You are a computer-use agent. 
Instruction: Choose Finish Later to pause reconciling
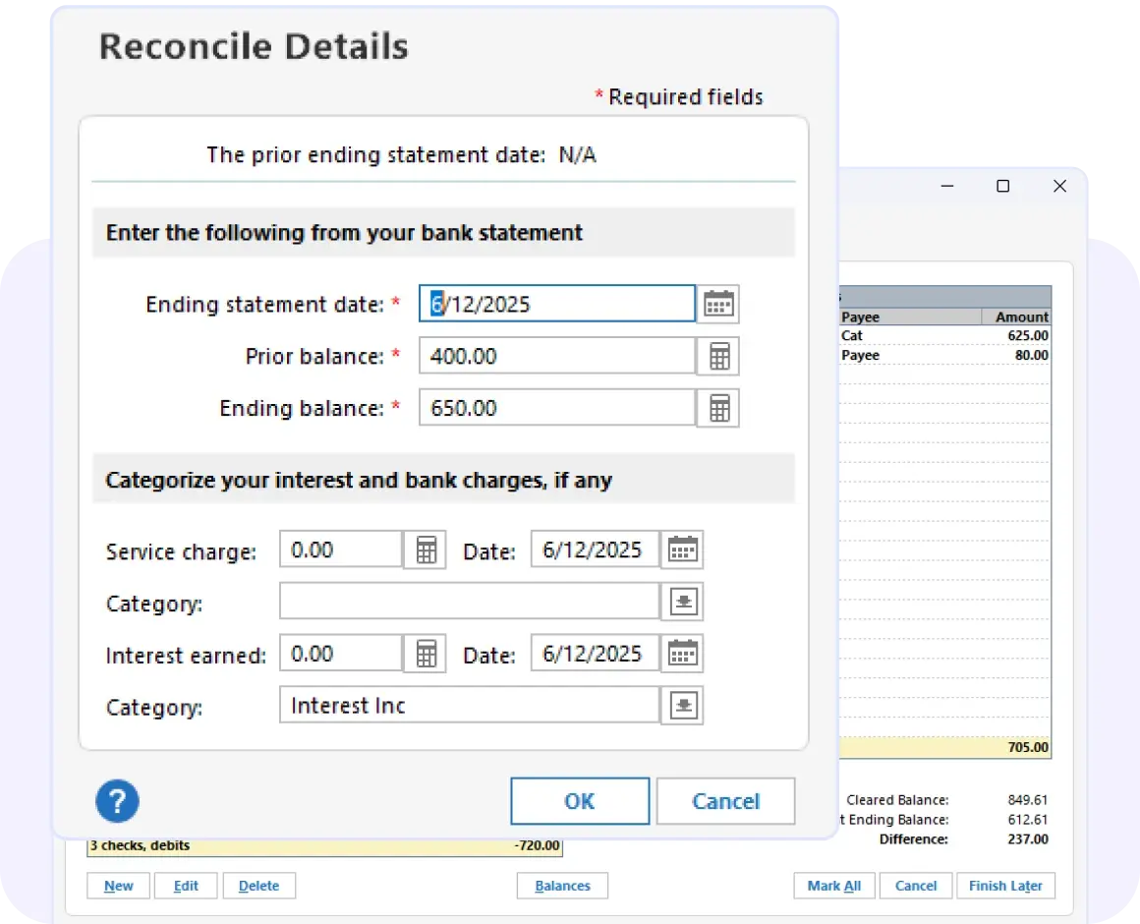[1006, 885]
